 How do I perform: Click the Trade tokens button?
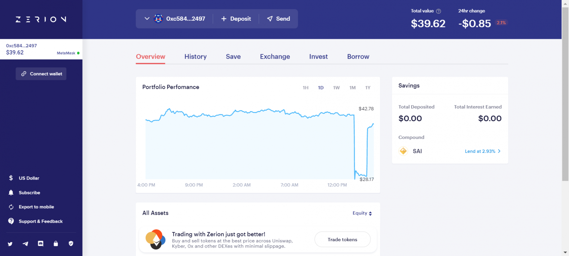click(342, 239)
